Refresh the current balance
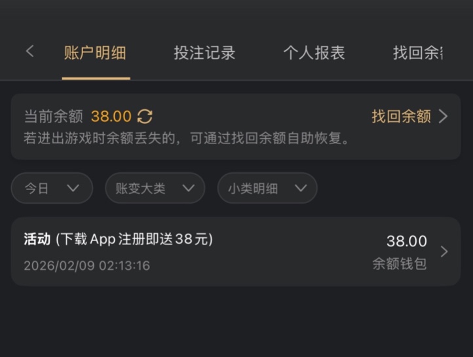Image resolution: width=473 pixels, height=357 pixels. point(145,117)
